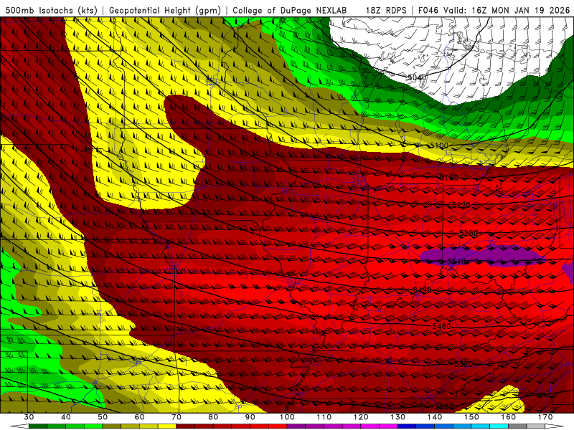This screenshot has height=430, width=574.
Task: Click the '30' value on the color scale
Action: click(x=29, y=417)
